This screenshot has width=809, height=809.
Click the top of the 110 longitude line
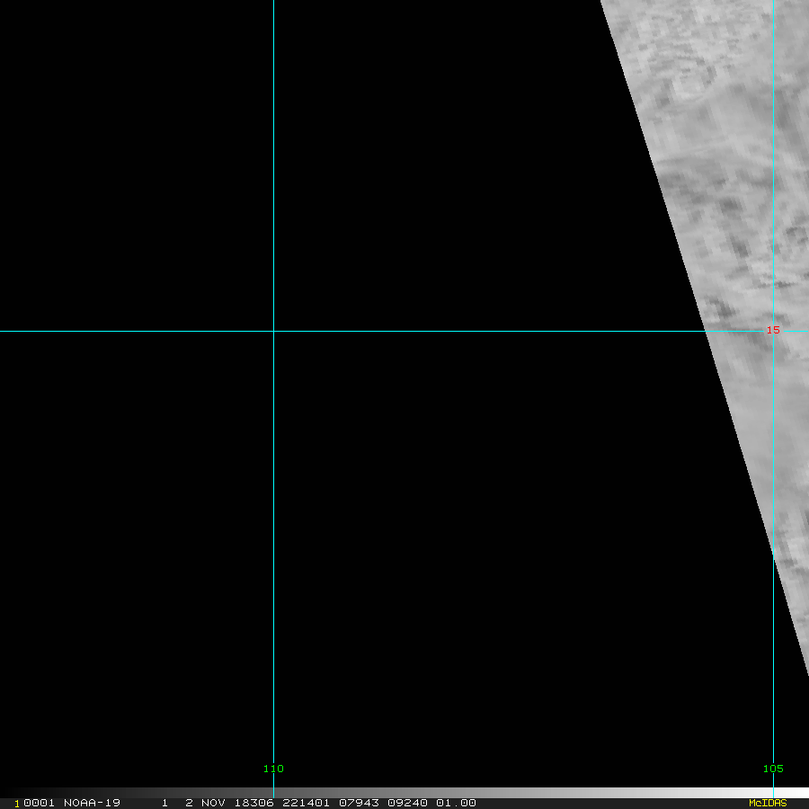click(x=273, y=4)
